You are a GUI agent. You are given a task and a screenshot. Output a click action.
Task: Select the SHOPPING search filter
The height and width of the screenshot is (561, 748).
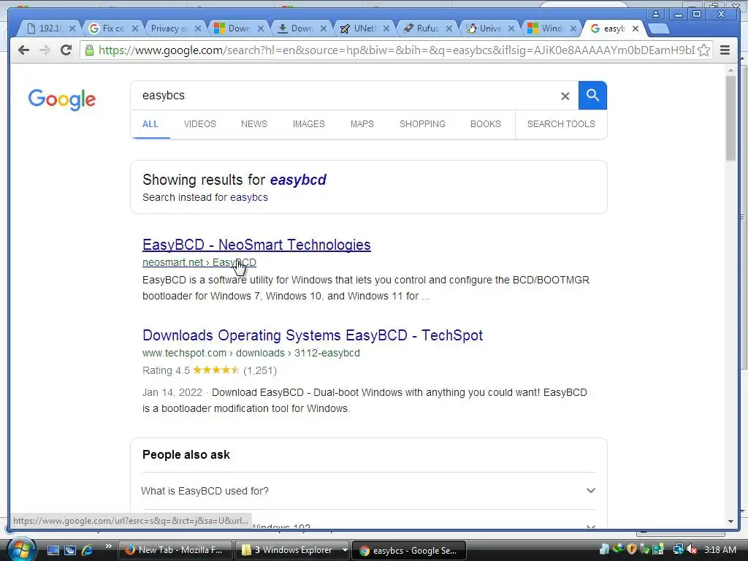pos(422,124)
